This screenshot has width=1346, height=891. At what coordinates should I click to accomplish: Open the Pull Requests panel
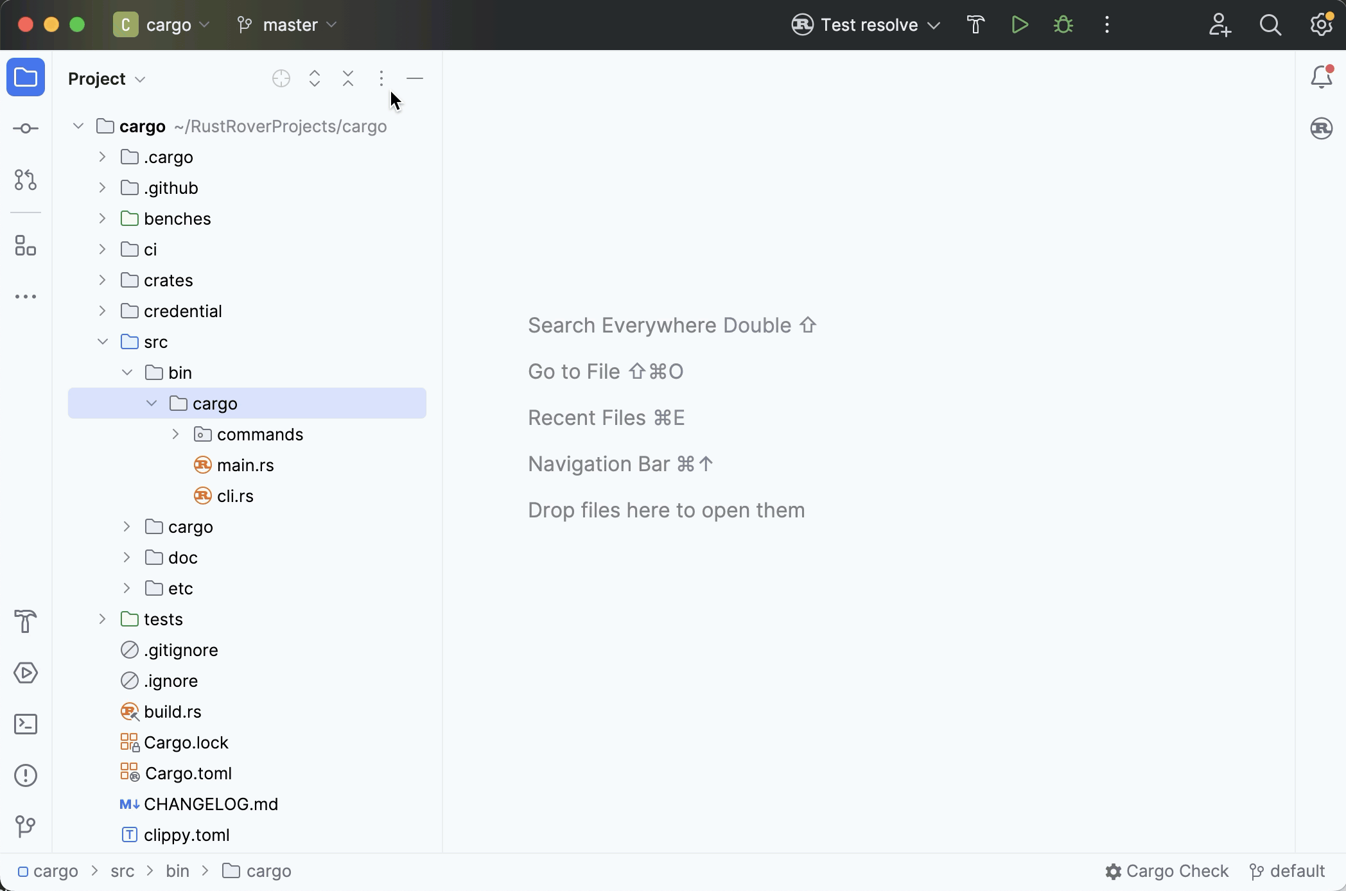tap(26, 180)
